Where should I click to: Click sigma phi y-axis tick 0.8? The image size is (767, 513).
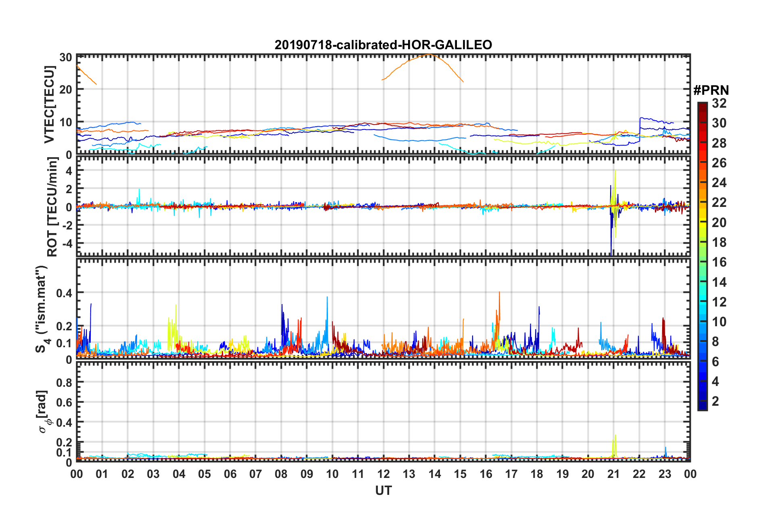(x=64, y=382)
